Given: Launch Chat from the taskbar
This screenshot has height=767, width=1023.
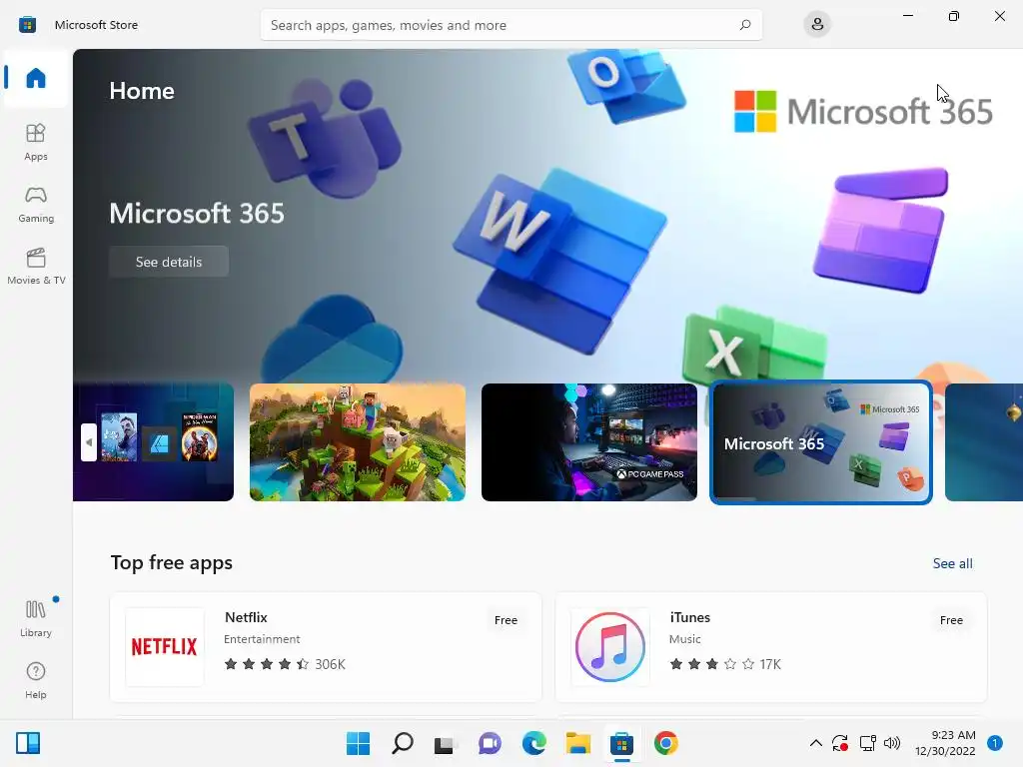Looking at the screenshot, I should (x=490, y=743).
